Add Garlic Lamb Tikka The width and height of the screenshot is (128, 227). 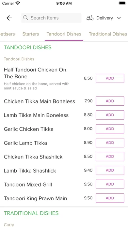(110, 143)
